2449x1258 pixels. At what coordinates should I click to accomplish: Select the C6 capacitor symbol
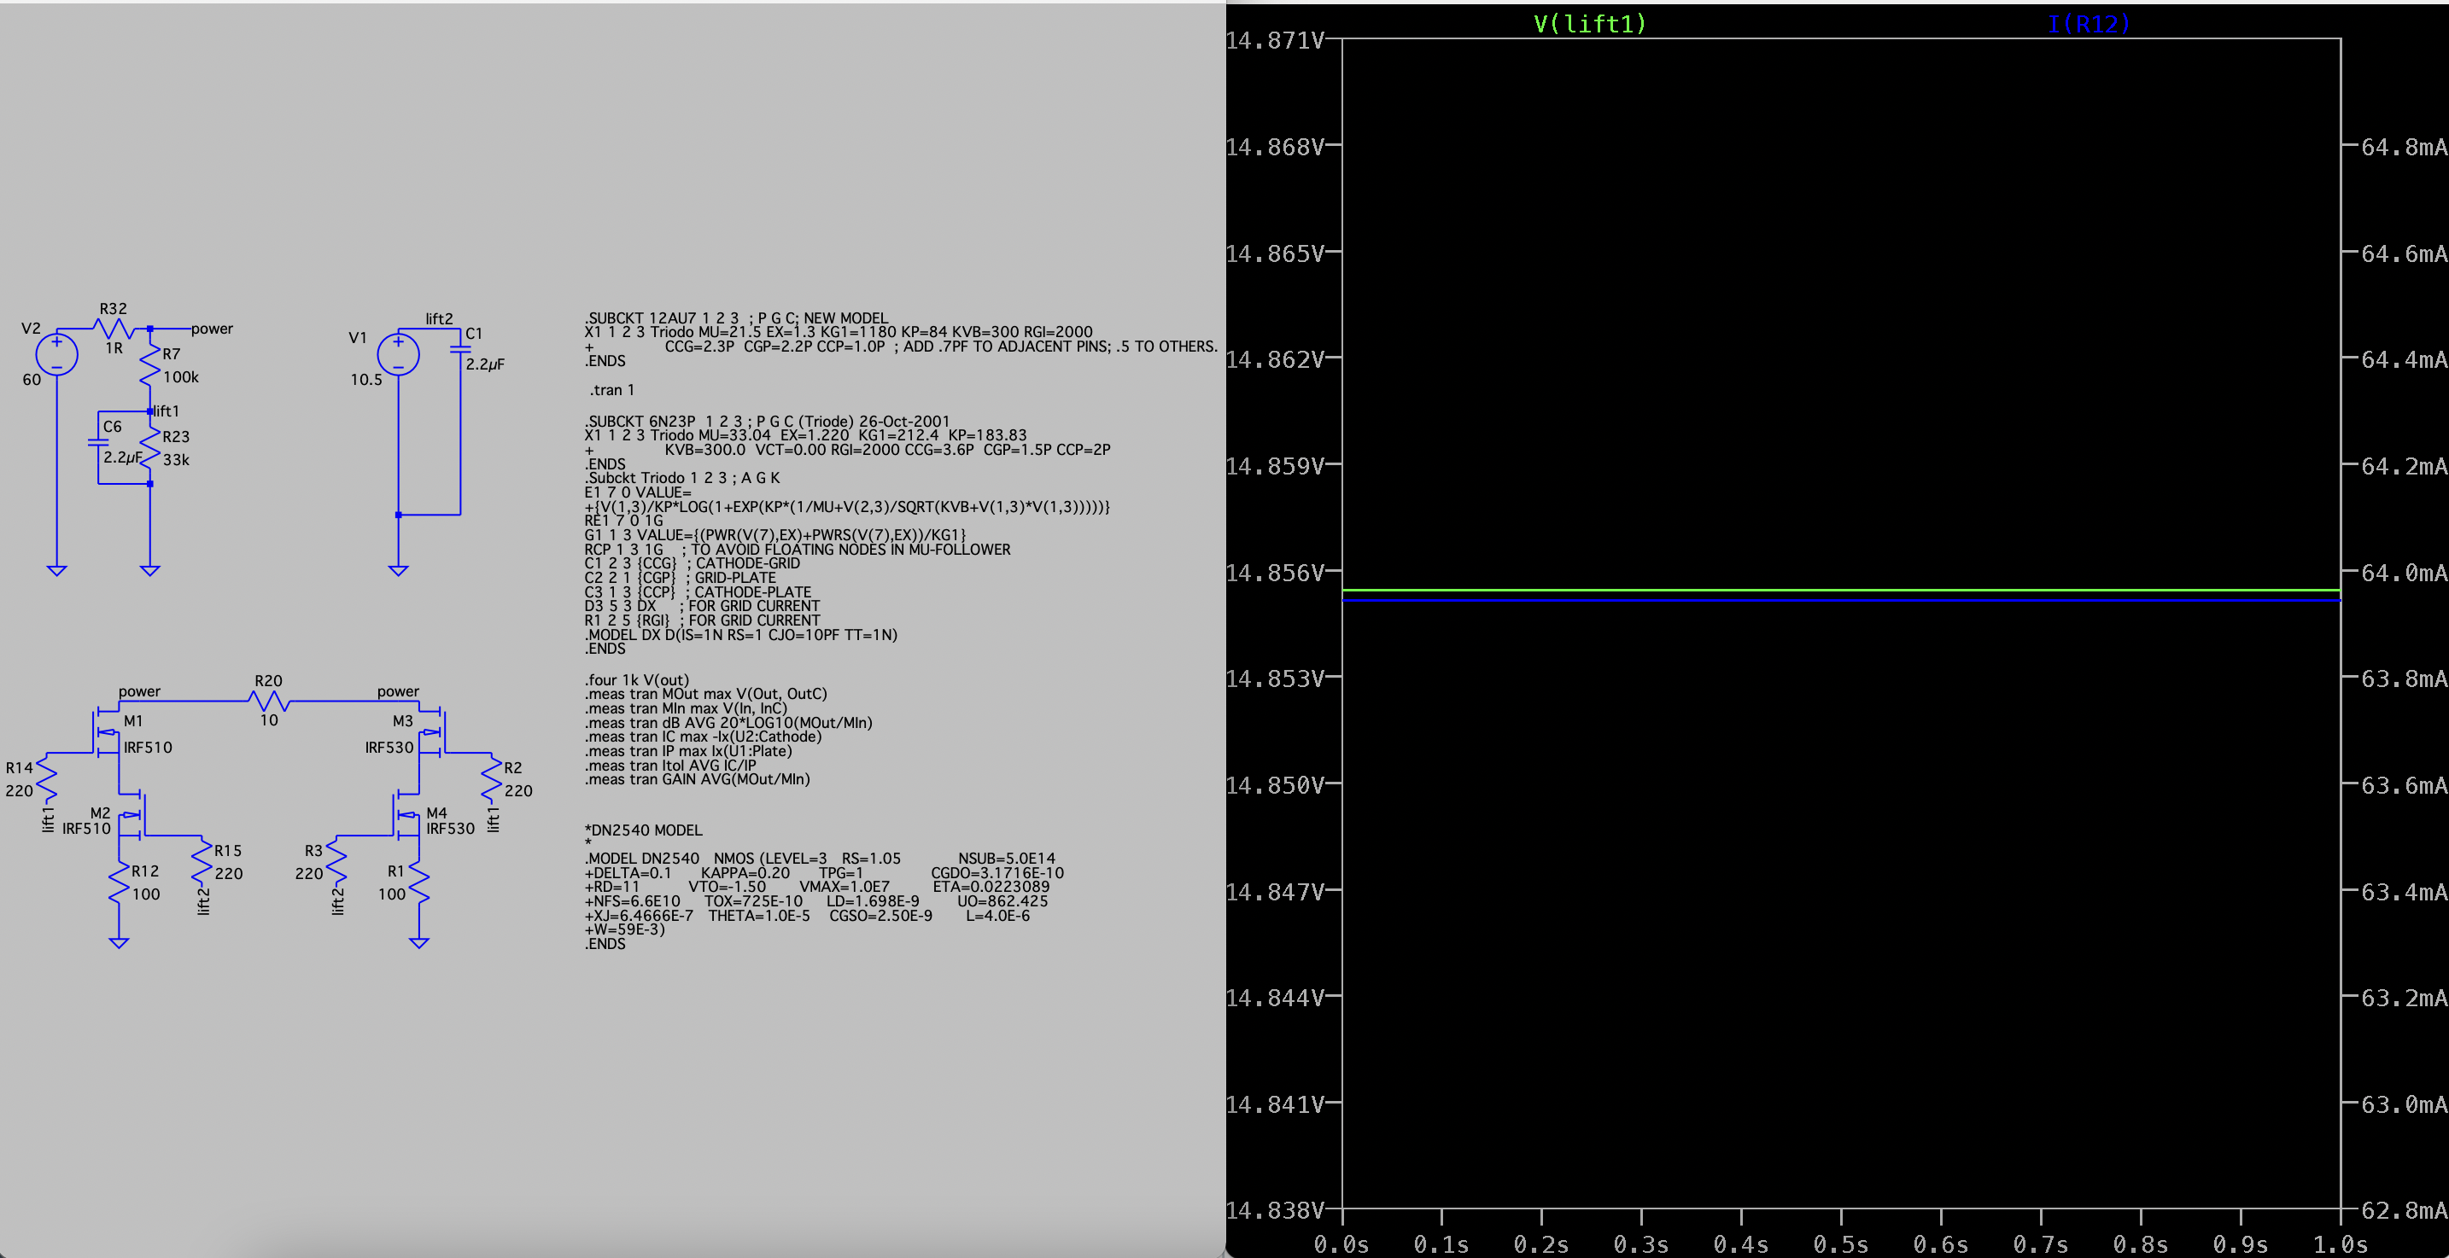99,443
